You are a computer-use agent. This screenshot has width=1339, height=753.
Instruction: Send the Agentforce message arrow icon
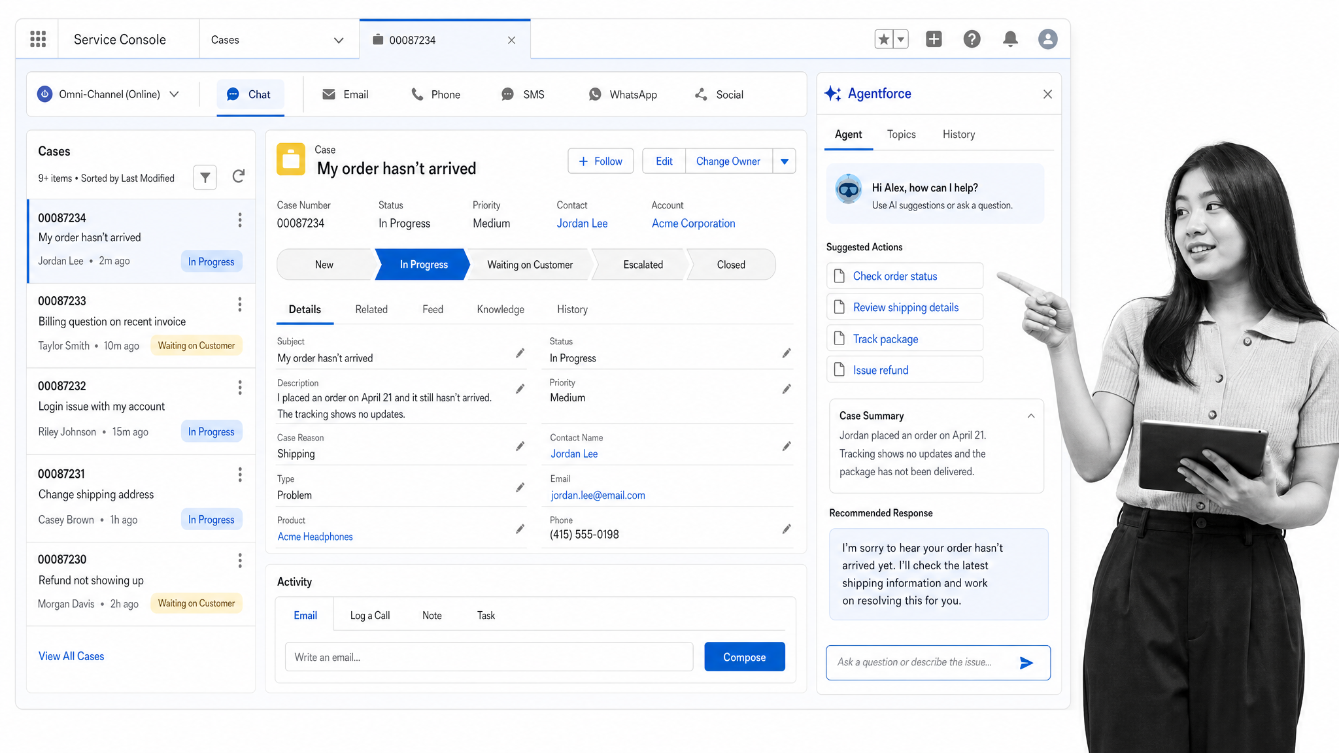pos(1026,663)
